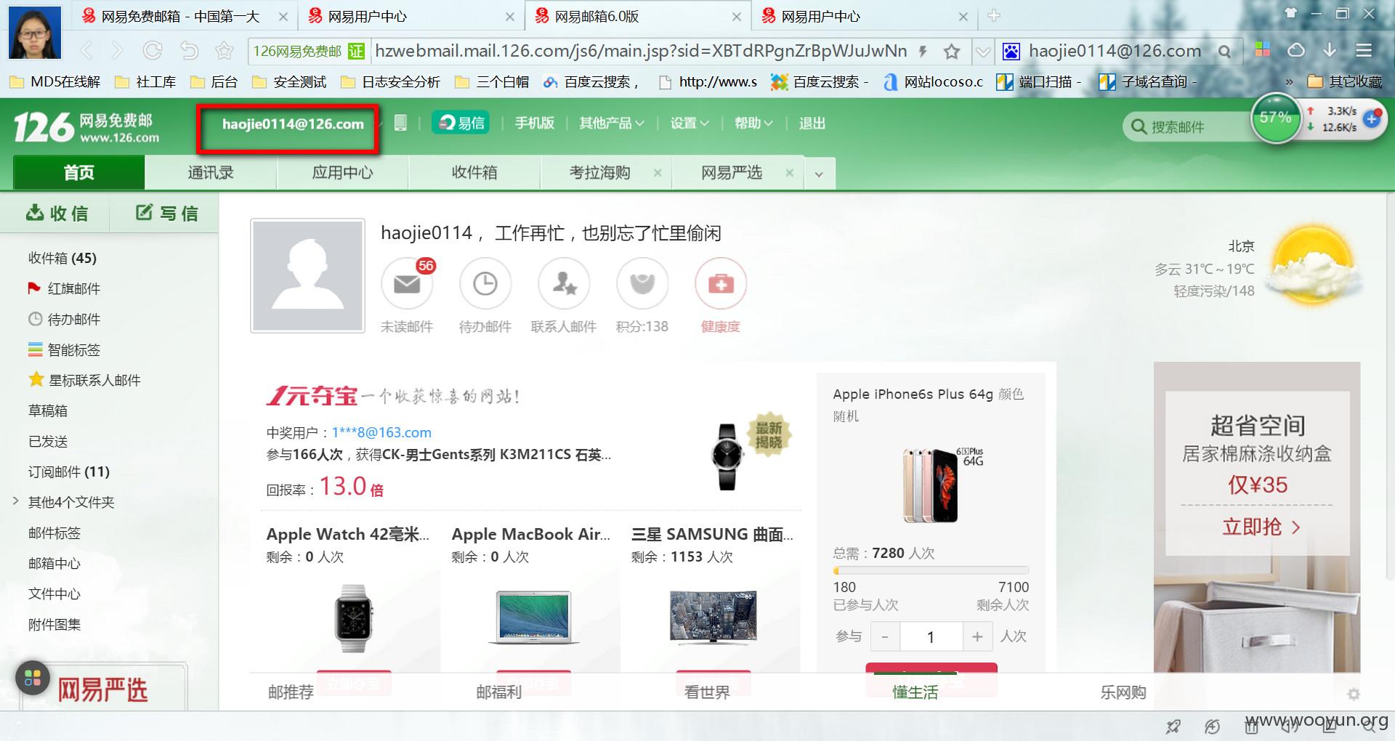Select the 首页 tab
The height and width of the screenshot is (741, 1395).
(79, 173)
